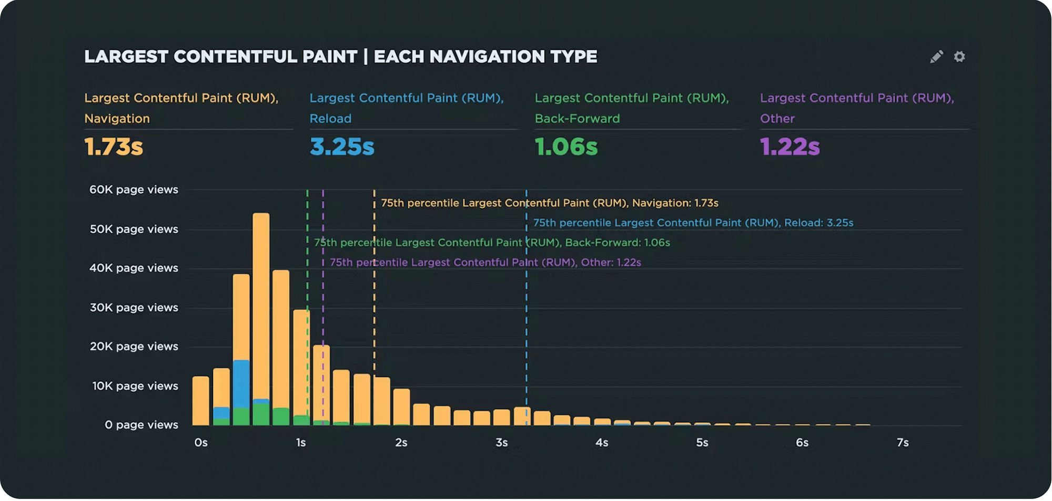1052x501 pixels.
Task: Click the 75th percentile Reload 3.25s annotation
Action: (693, 223)
